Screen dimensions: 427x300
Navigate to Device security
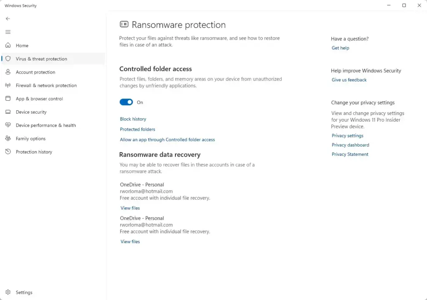click(53, 112)
